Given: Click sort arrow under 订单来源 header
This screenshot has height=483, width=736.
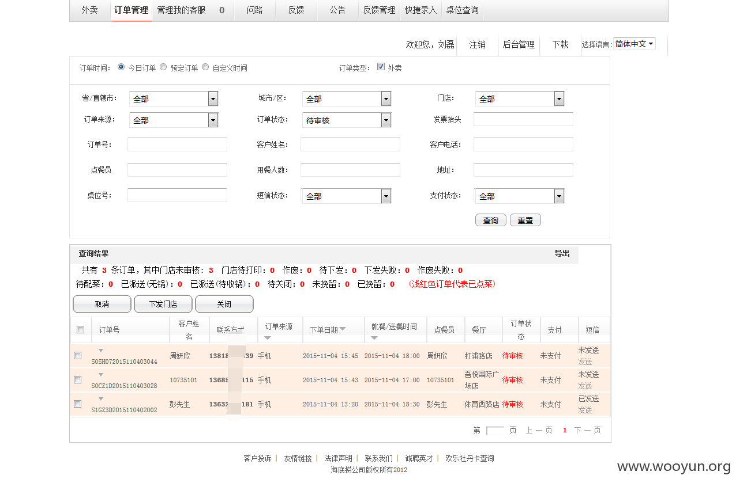Looking at the screenshot, I should (268, 337).
